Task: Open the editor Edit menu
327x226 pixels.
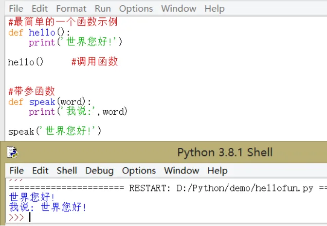Action: pyautogui.click(x=39, y=9)
